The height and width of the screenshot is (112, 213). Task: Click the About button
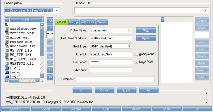(167, 109)
